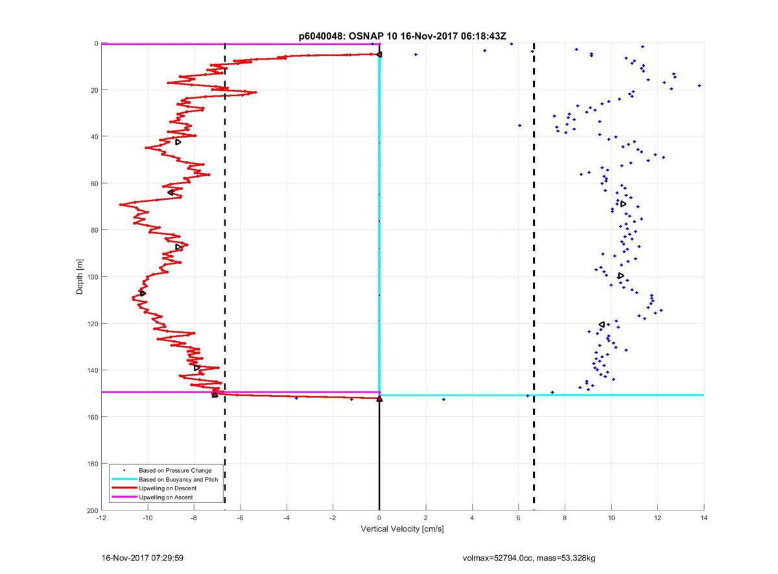Click the y-axis tick label 40
The width and height of the screenshot is (778, 574).
[x=94, y=137]
